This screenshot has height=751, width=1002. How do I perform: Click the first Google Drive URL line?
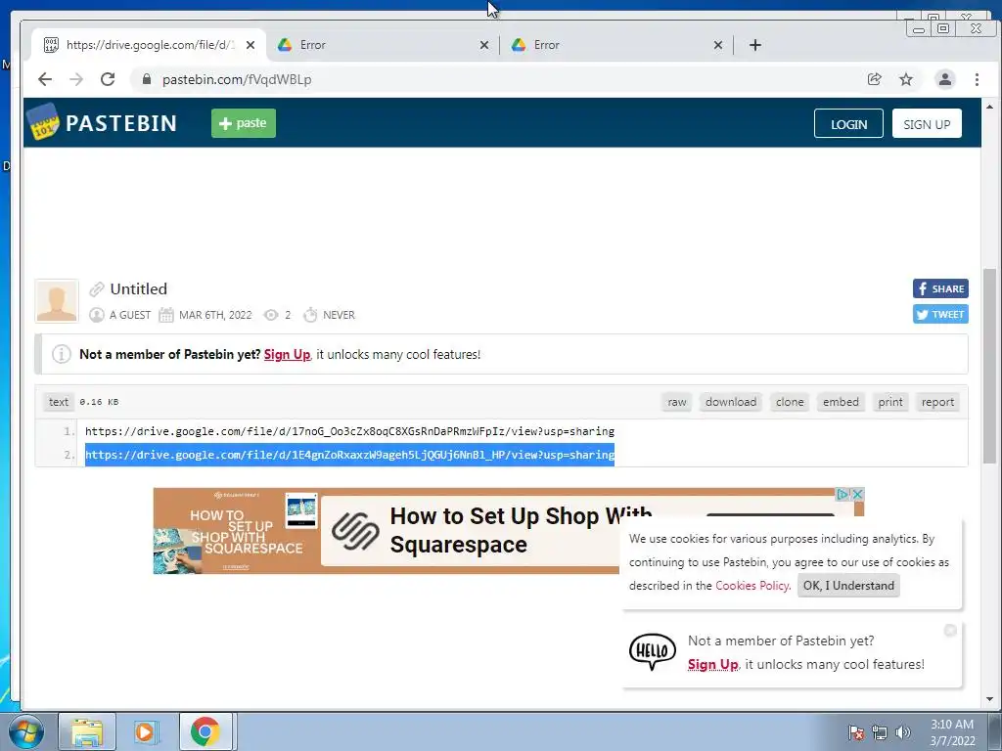pos(349,431)
